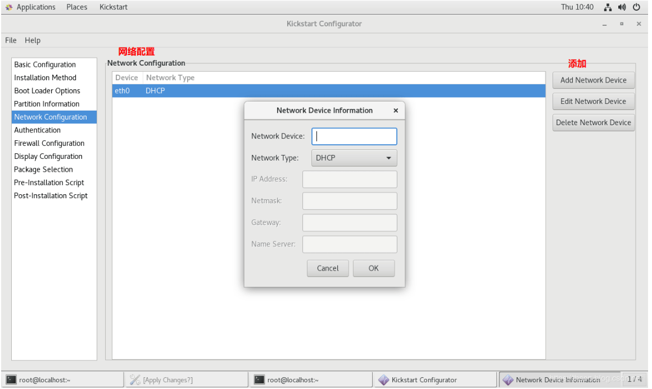Select Kickstart Configurator taskbar item

pyautogui.click(x=436, y=379)
